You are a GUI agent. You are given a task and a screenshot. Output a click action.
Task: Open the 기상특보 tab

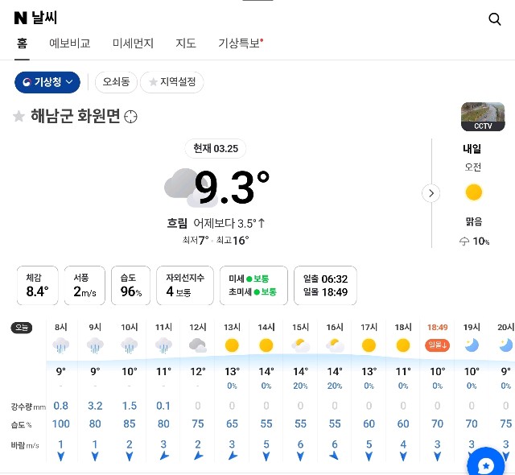point(240,43)
